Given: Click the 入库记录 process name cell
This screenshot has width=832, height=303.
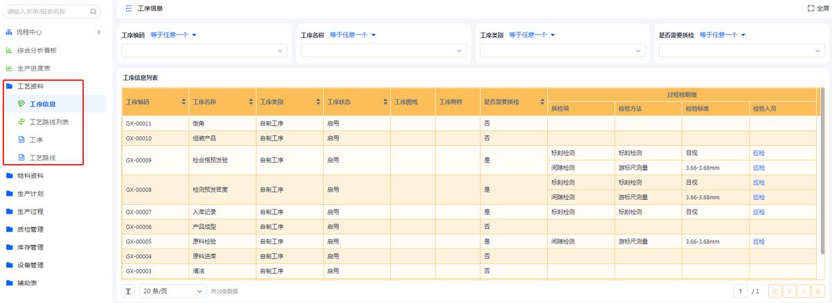Looking at the screenshot, I should pyautogui.click(x=222, y=212).
